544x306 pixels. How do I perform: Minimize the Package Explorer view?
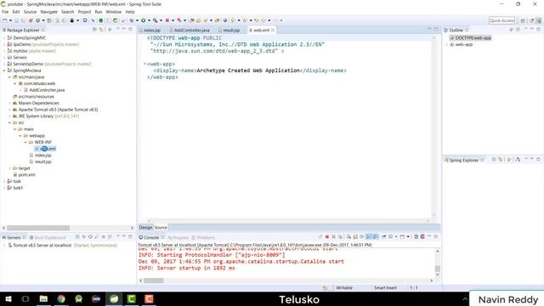[x=124, y=30]
